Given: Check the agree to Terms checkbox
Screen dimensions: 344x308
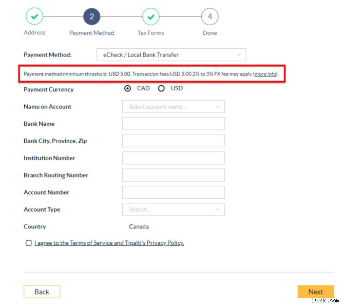Looking at the screenshot, I should pyautogui.click(x=29, y=243).
